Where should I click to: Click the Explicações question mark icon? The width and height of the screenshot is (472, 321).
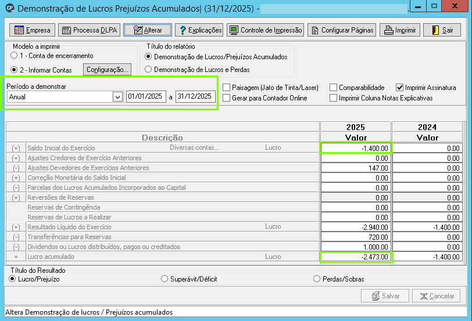pos(183,30)
